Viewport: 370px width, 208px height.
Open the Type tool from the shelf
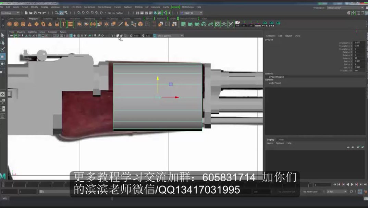64,23
